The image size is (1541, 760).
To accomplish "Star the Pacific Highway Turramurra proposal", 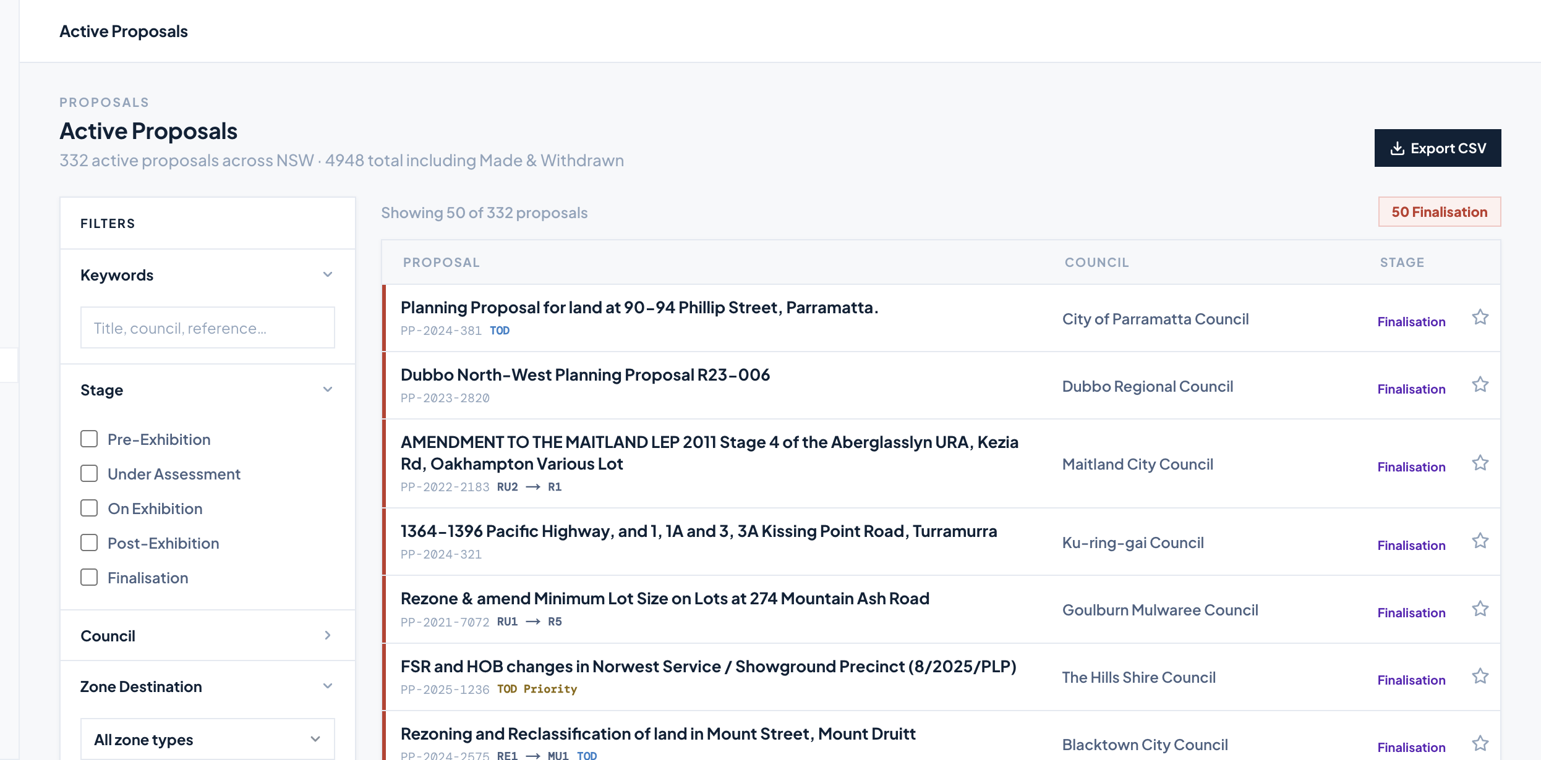I will pyautogui.click(x=1480, y=541).
